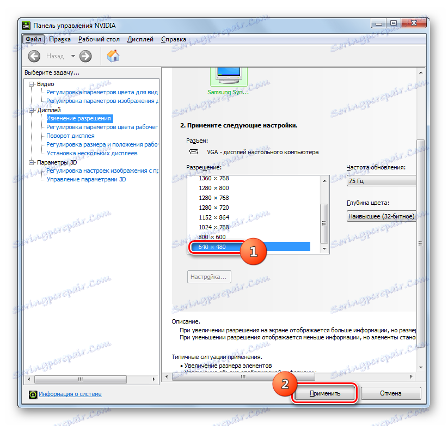Open Регулировка размера и положения рабочего стола
This screenshot has height=426, width=448.
coord(102,144)
